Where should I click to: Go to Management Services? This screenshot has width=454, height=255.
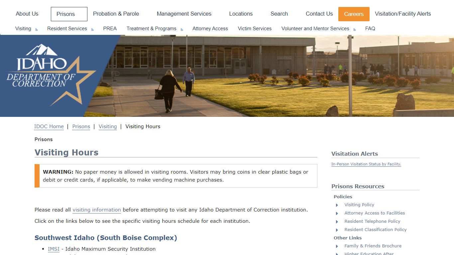(184, 14)
